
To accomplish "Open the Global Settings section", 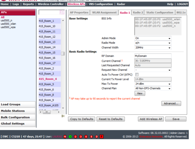I will 18,124.
